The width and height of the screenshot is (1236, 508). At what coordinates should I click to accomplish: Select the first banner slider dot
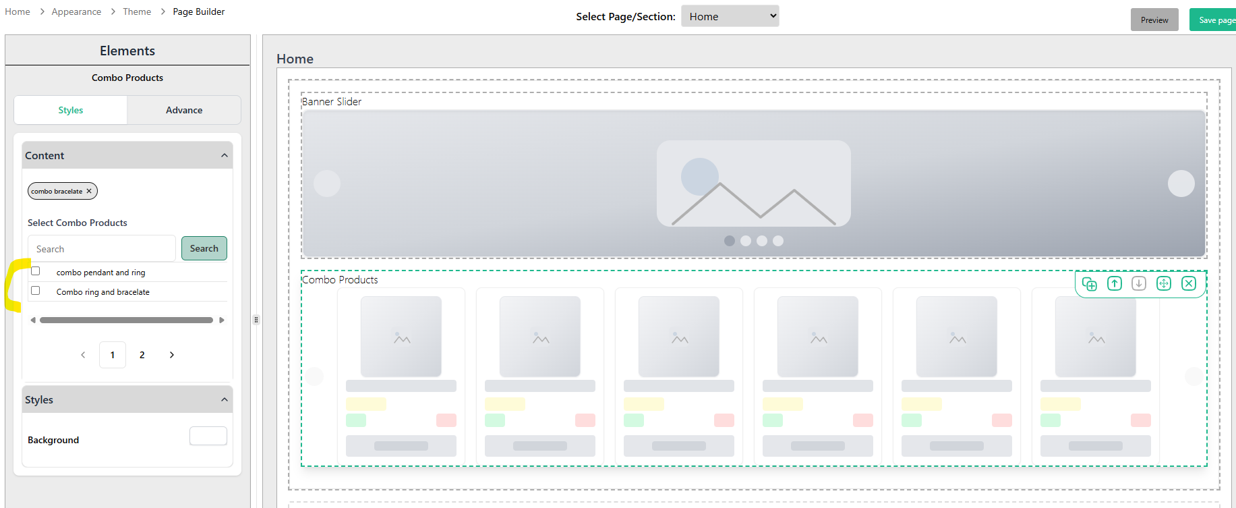click(730, 241)
